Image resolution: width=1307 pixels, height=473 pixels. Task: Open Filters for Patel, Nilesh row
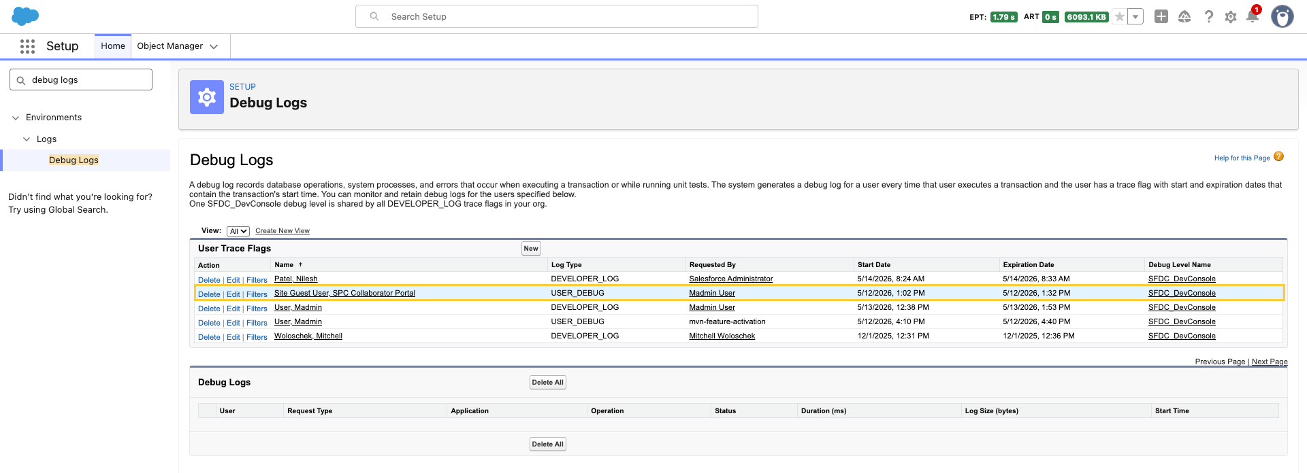coord(257,280)
